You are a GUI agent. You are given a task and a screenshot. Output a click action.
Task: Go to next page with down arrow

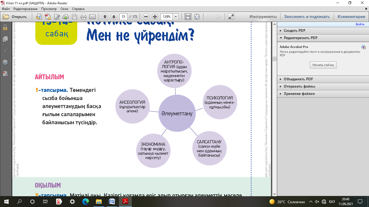(114, 17)
